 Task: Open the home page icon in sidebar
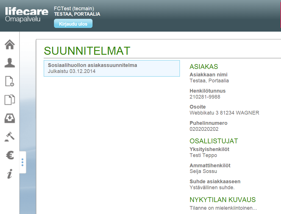(x=10, y=44)
